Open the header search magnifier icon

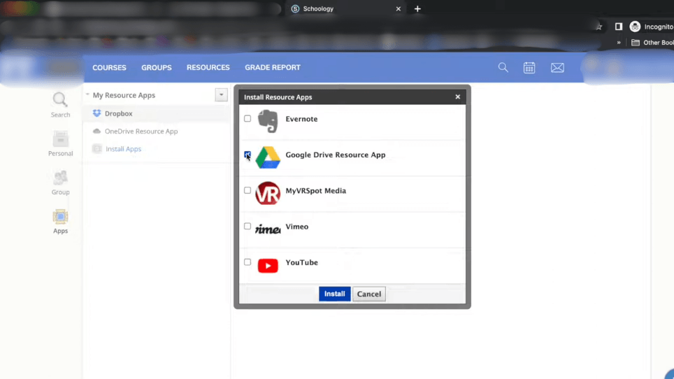(x=503, y=67)
